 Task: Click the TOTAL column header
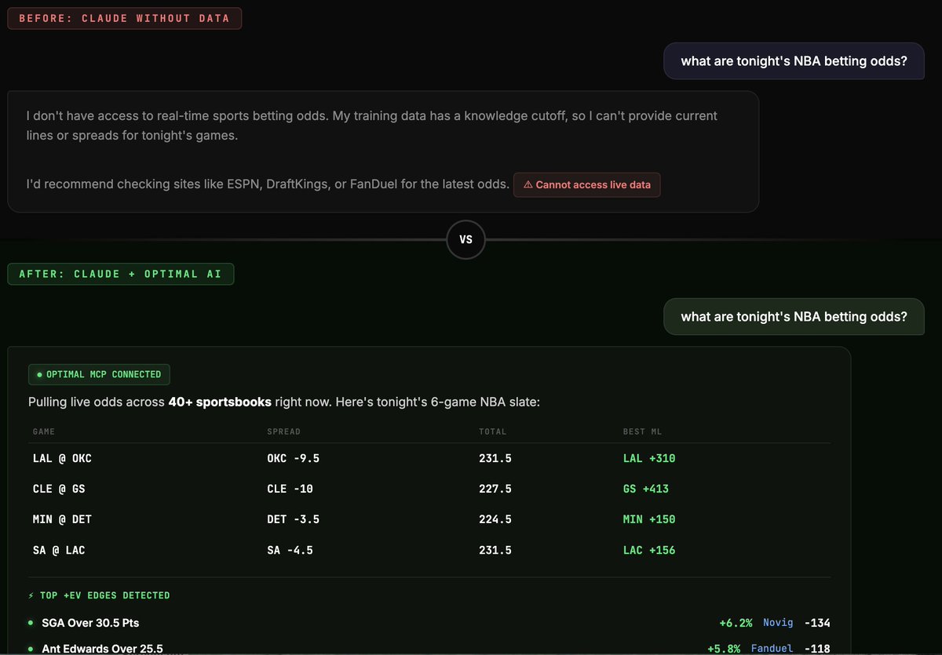[x=493, y=431]
